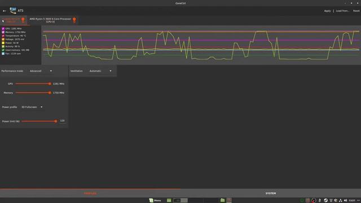
Task: Toggle the Voltage graph checkbox
Action: 3,39
